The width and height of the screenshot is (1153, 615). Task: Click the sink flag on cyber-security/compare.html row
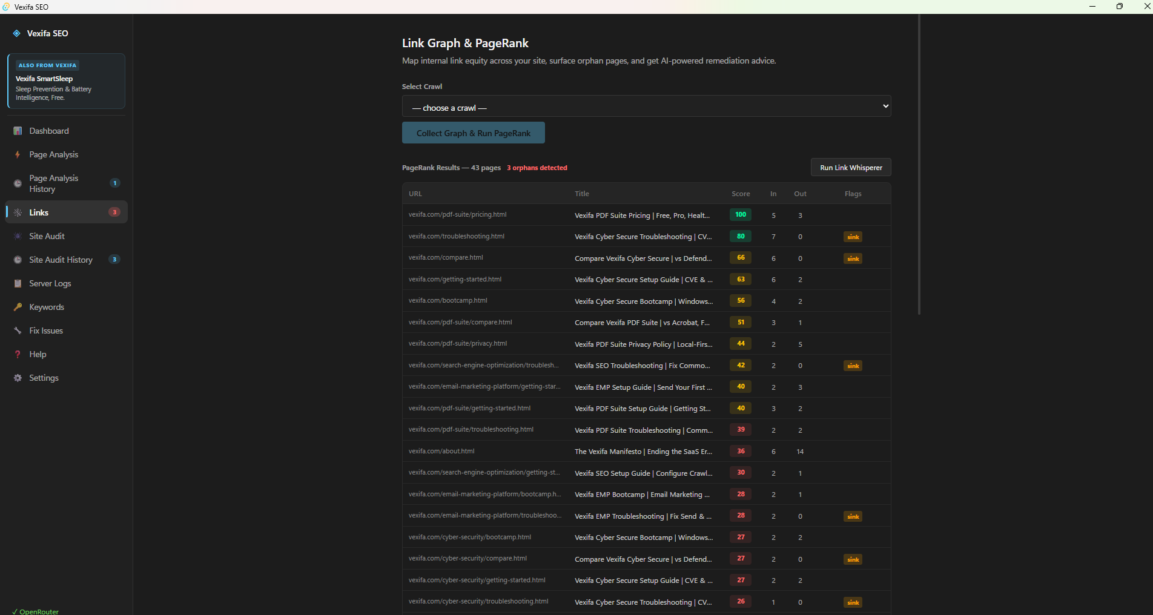click(x=853, y=560)
